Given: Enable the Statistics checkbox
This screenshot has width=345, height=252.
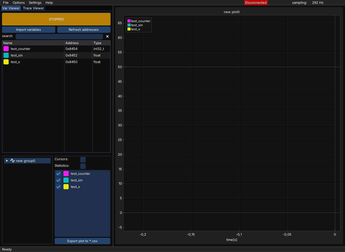Looking at the screenshot, I should 83,166.
